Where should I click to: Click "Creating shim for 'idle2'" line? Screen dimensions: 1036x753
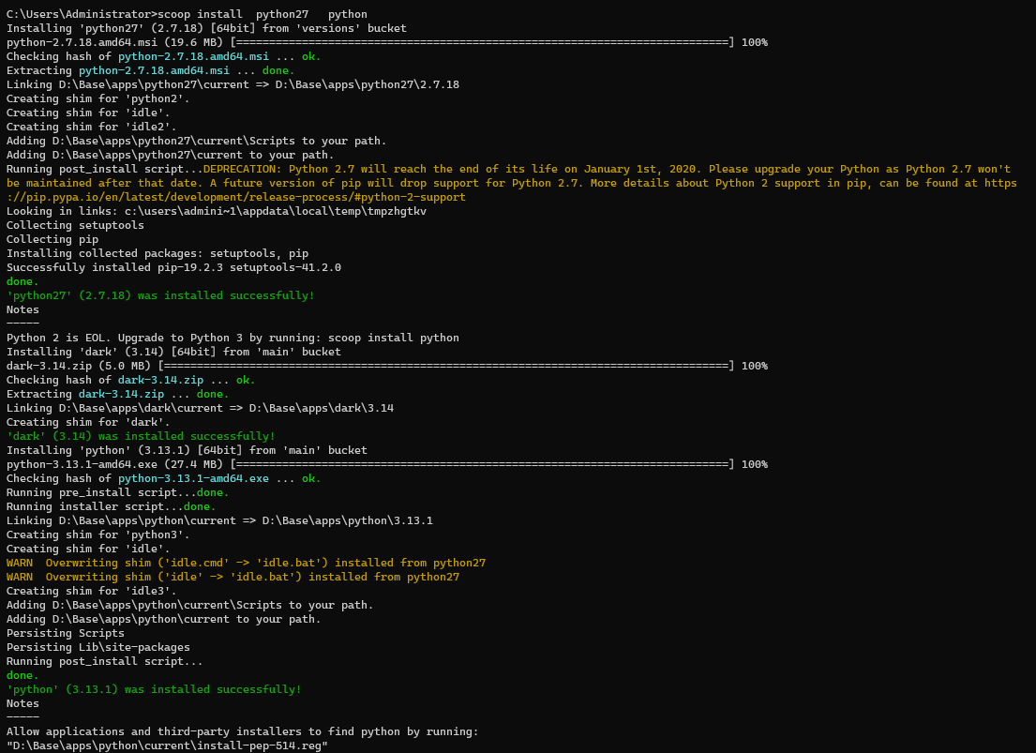[92, 127]
